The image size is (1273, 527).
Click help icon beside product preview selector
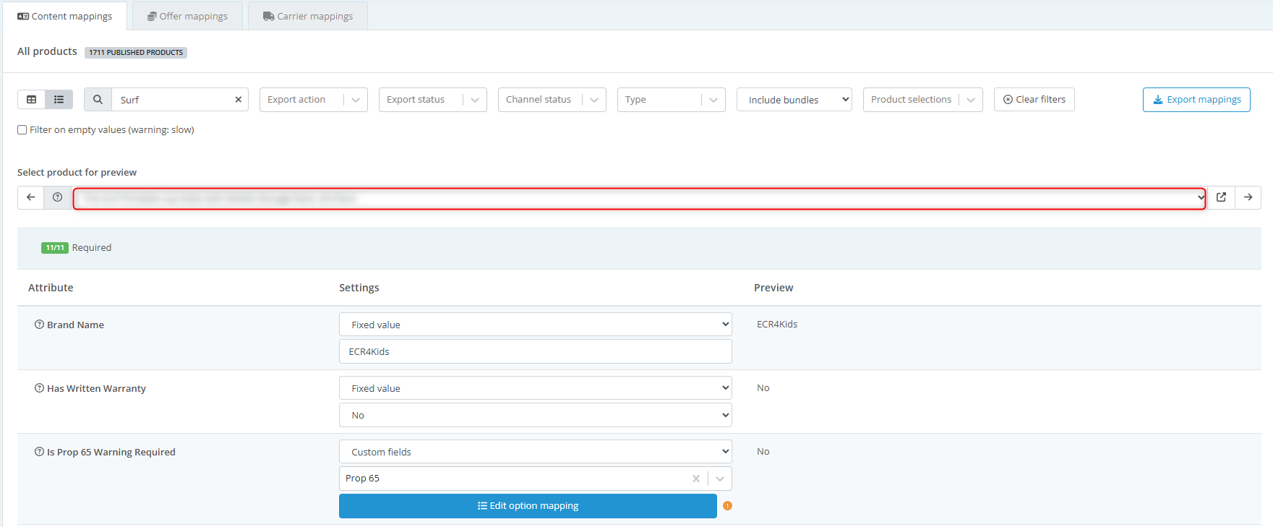tap(57, 197)
